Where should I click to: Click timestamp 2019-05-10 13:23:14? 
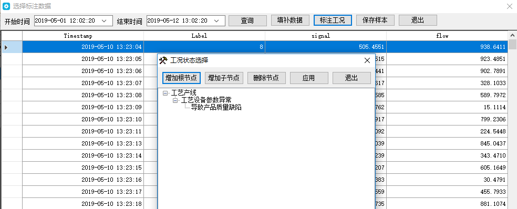(111, 155)
